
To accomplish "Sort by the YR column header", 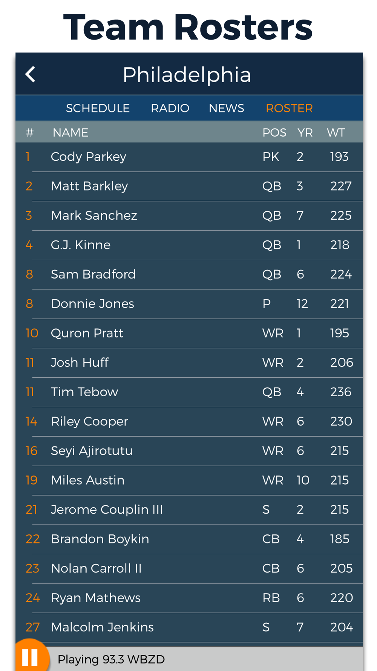I will [x=305, y=132].
